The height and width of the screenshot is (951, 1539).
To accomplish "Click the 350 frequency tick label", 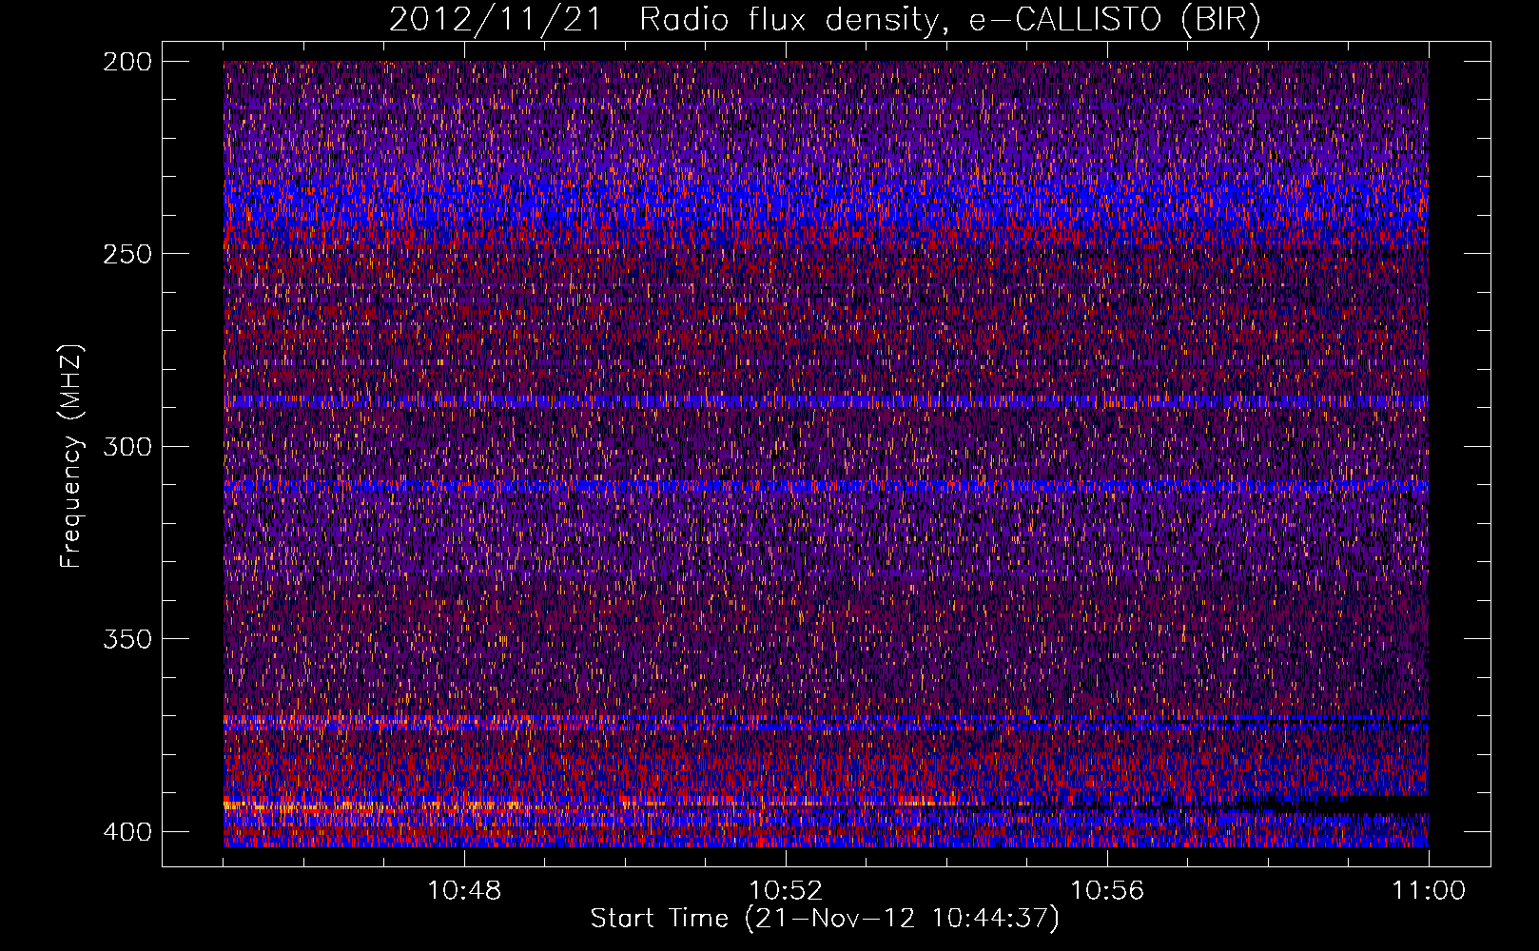I will tap(127, 639).
